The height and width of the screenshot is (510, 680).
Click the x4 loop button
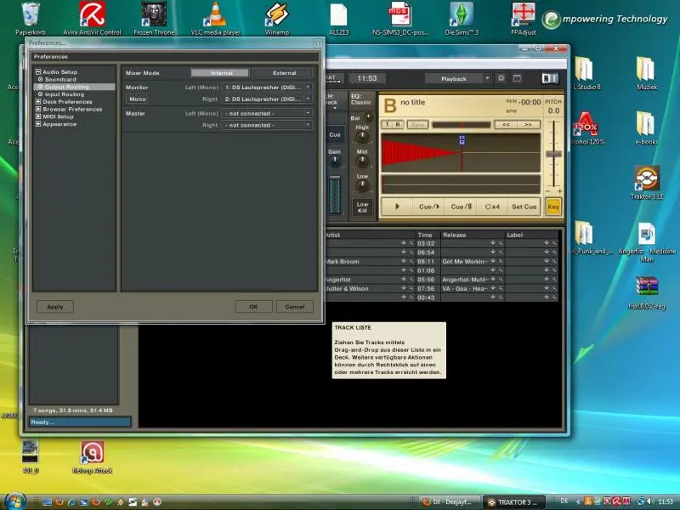pos(491,207)
